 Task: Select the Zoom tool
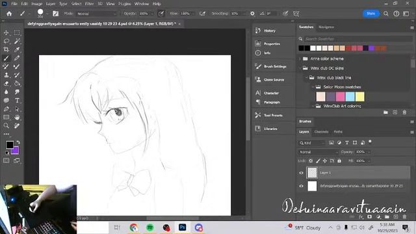point(6,125)
